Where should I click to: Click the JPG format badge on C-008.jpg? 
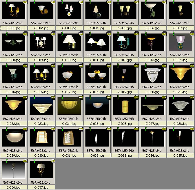25,34
